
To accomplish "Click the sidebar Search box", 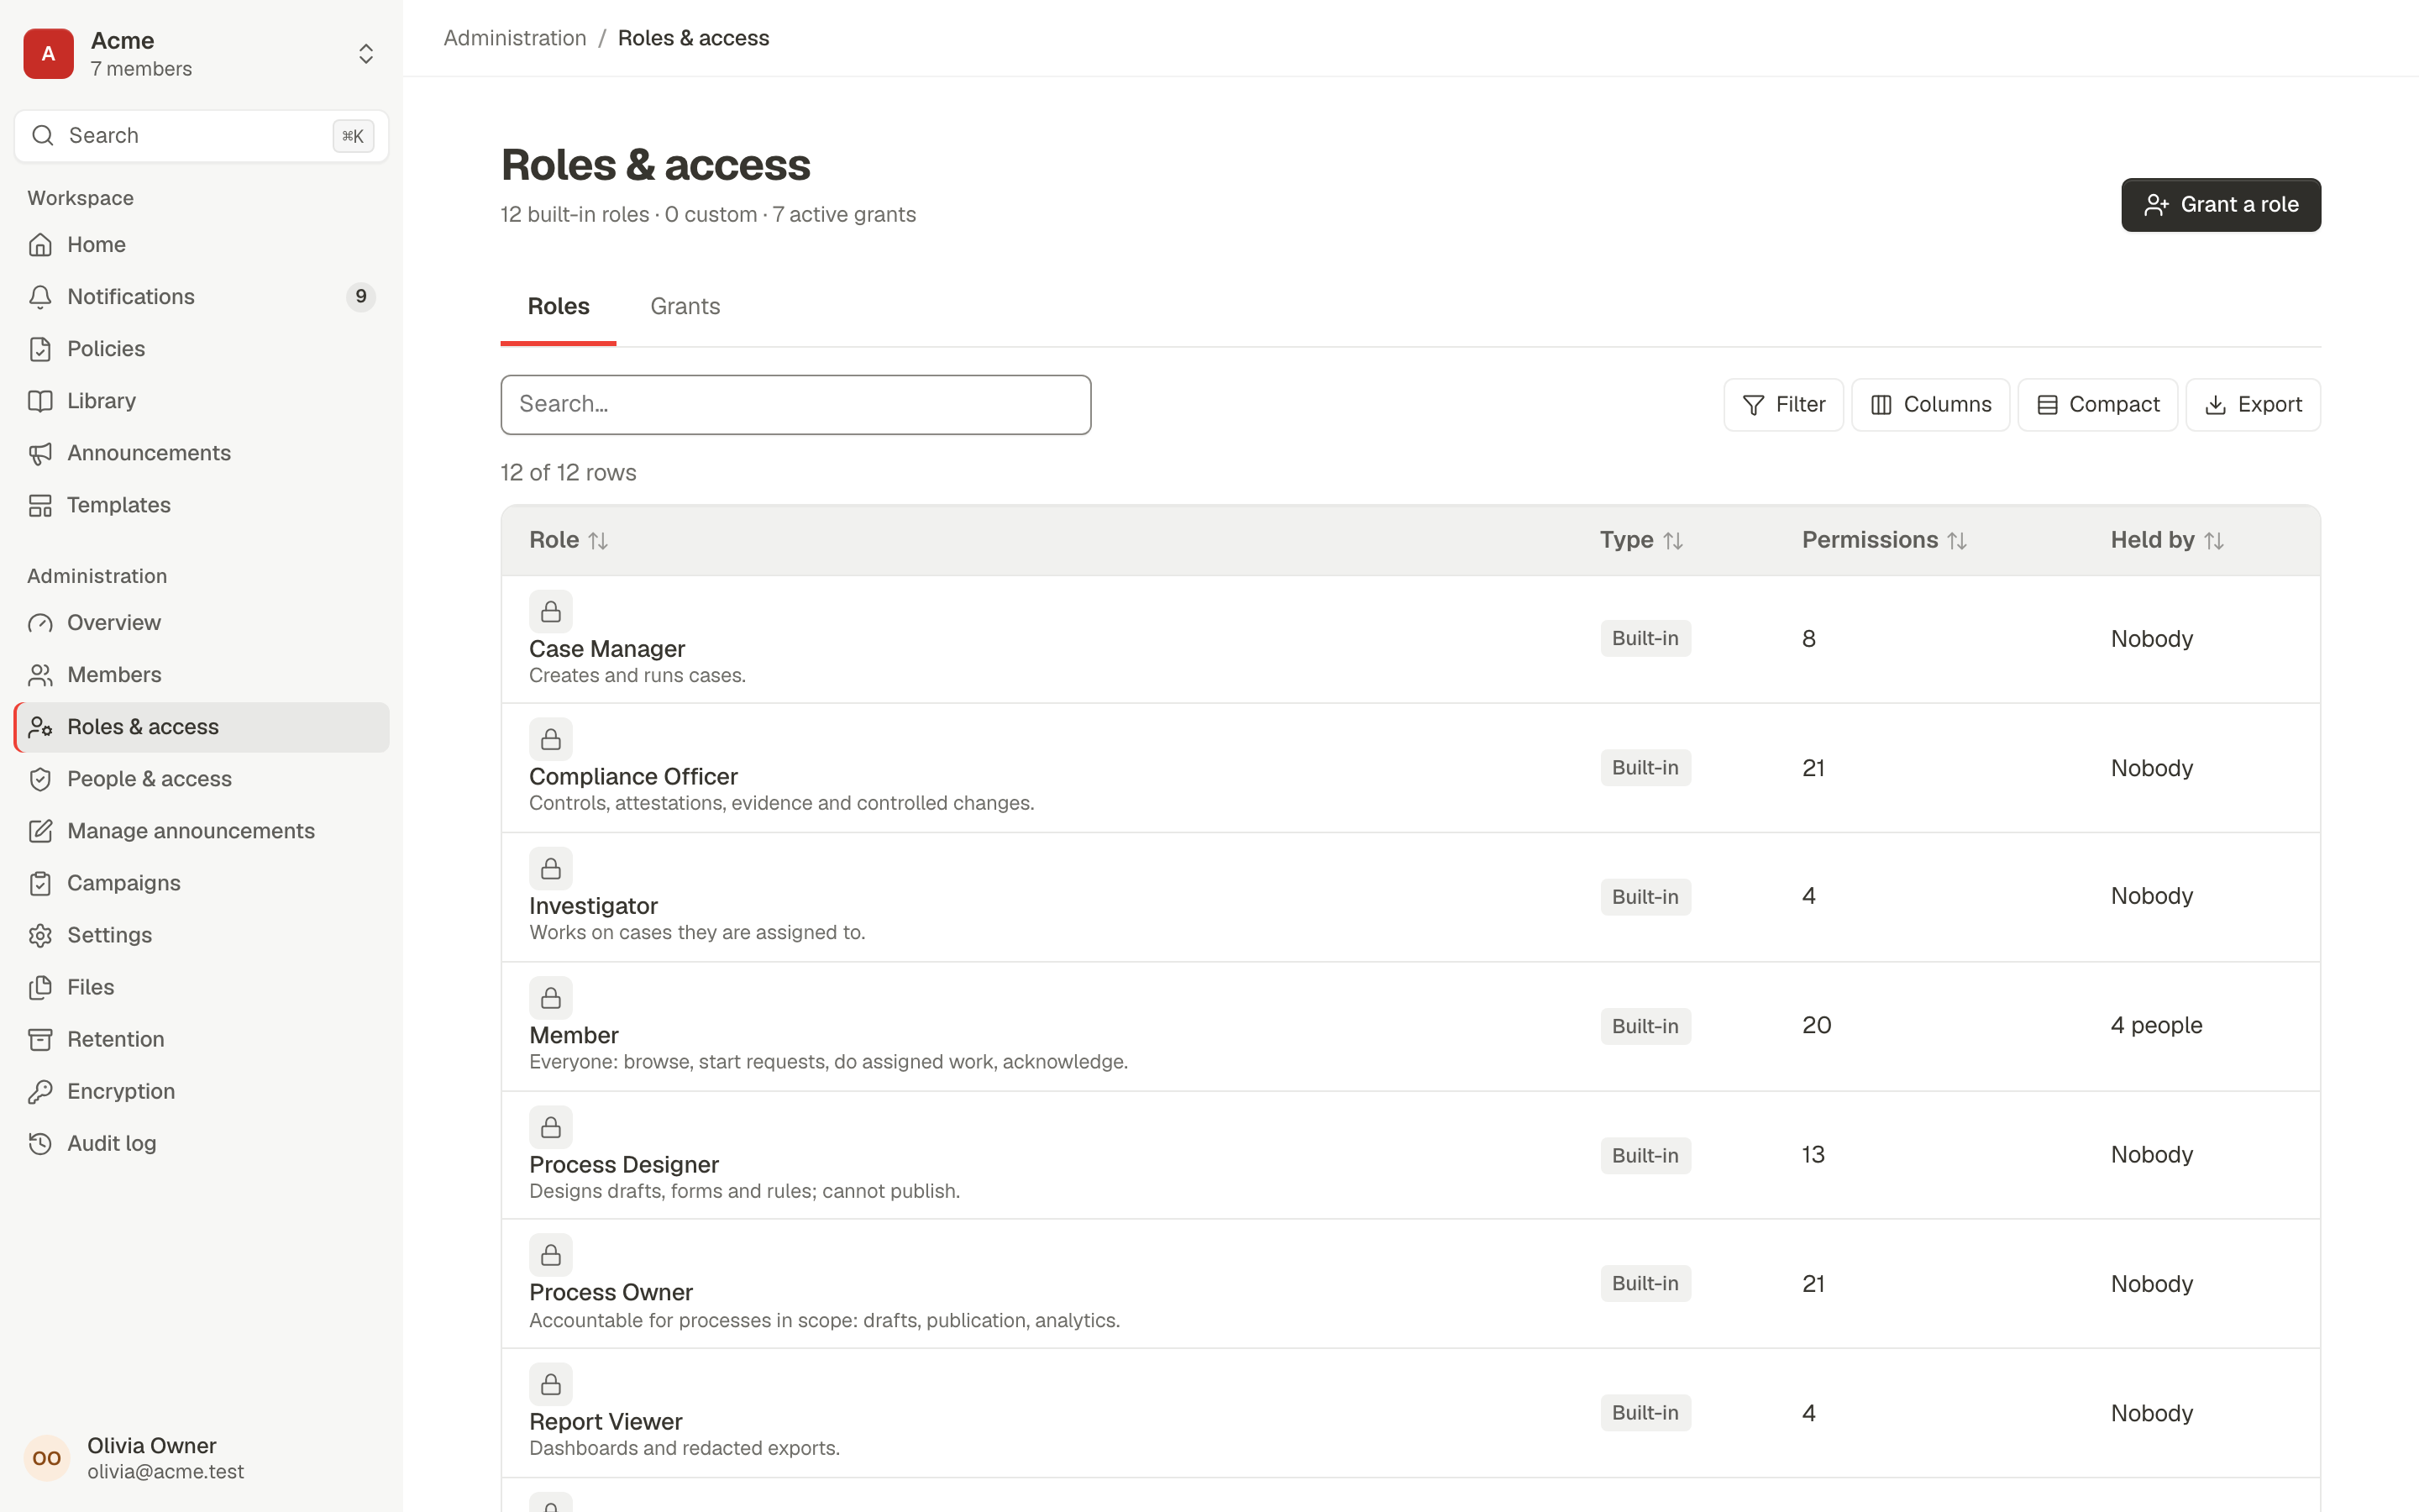I will [201, 136].
